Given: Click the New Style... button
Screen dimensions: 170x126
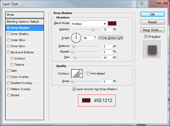Looking at the screenshot, I should [x=152, y=30].
